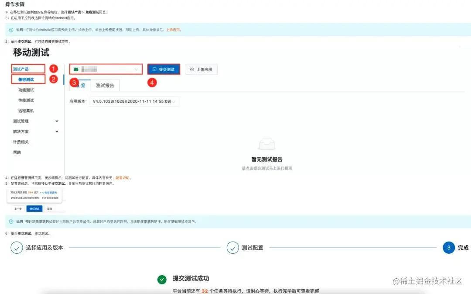Open the orange 配置说明 link
The height and width of the screenshot is (294, 471).
[x=123, y=178]
